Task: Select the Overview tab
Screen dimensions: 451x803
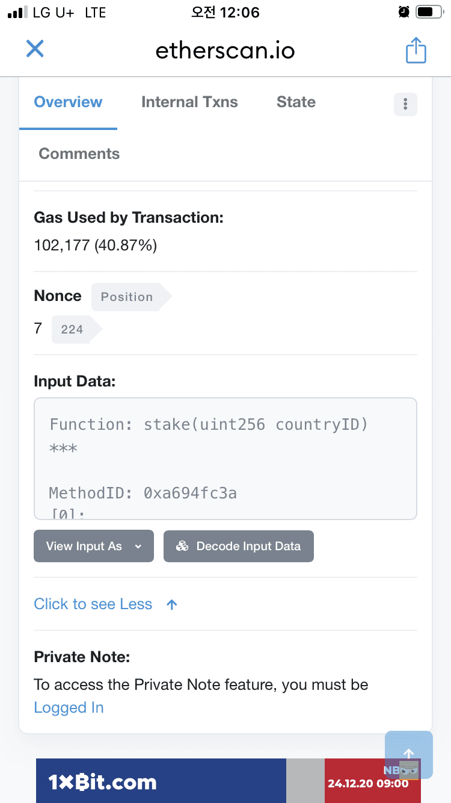Action: (68, 102)
